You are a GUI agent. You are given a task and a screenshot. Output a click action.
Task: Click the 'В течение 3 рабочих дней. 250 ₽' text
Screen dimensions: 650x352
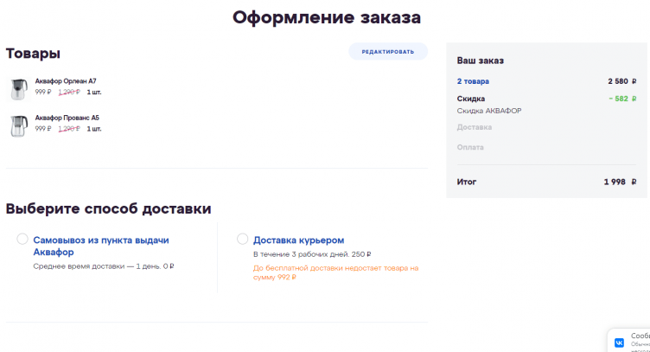(x=312, y=254)
